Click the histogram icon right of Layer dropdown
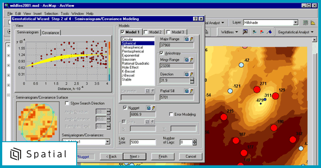This screenshot has width=321, height=168. point(313,23)
